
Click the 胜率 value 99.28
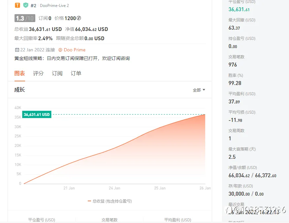(235, 83)
